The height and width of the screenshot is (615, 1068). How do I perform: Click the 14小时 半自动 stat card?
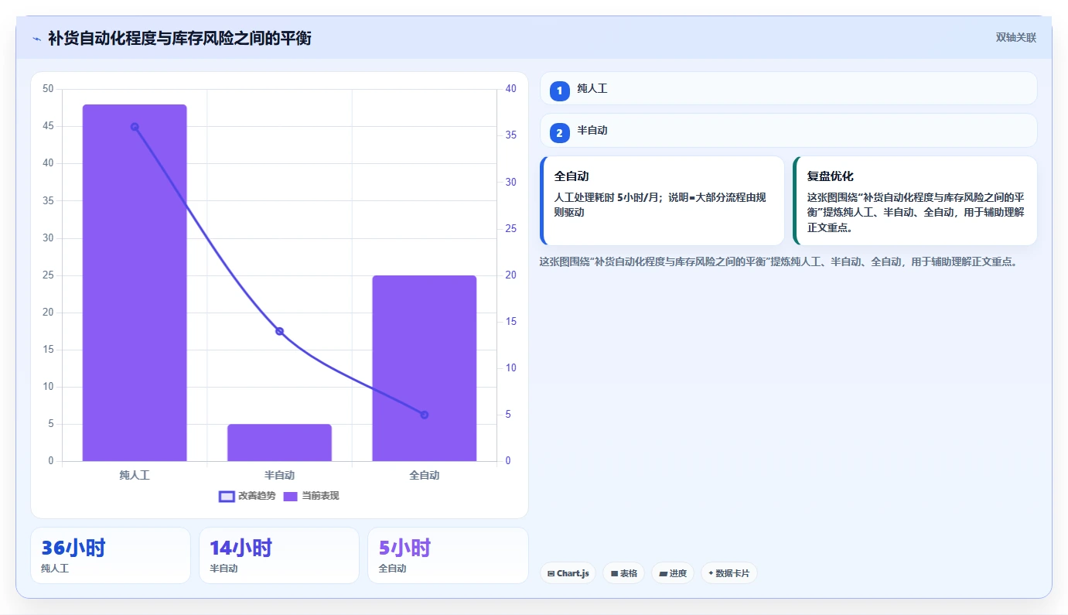279,555
